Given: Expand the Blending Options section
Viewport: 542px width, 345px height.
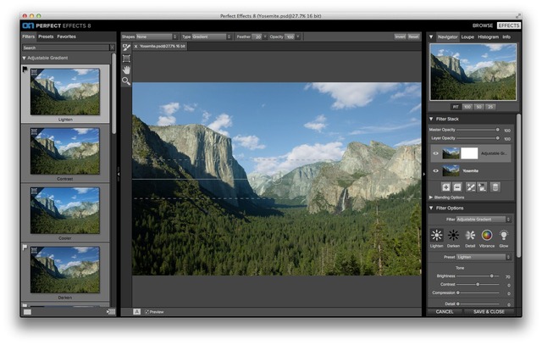Looking at the screenshot, I should coord(431,198).
